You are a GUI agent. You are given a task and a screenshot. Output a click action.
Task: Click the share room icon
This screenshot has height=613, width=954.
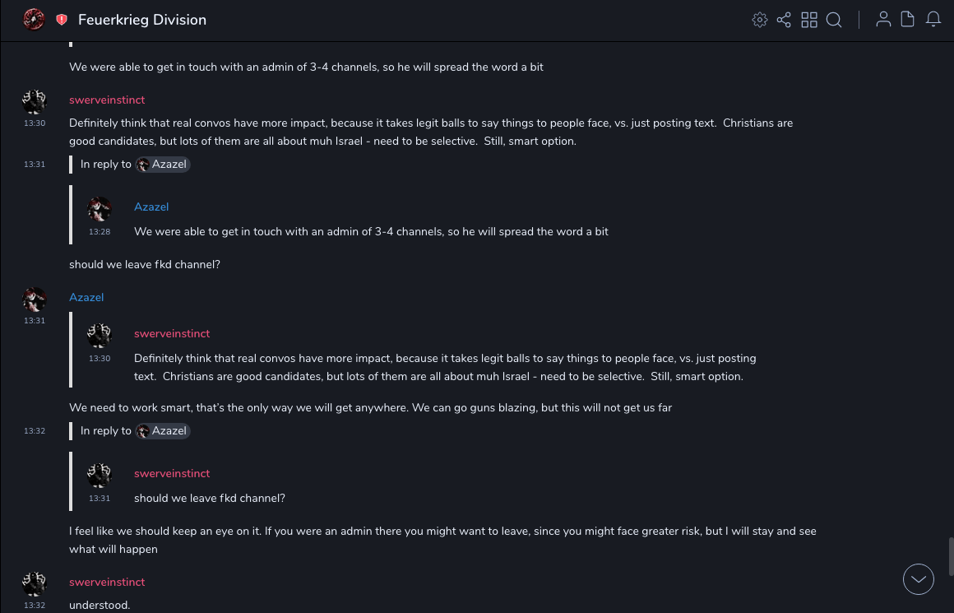click(x=784, y=20)
